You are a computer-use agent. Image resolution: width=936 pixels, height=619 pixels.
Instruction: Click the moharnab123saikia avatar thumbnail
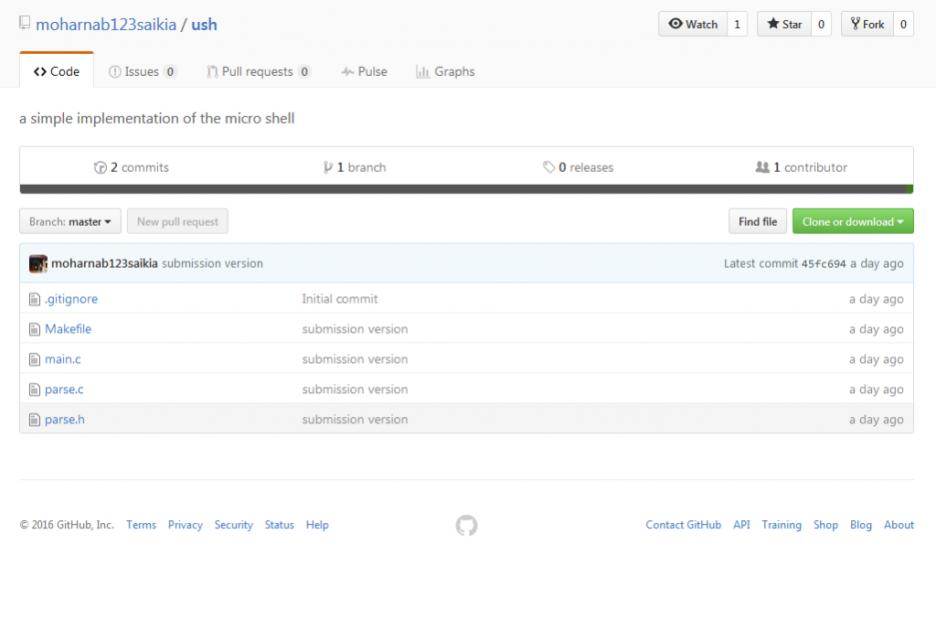click(x=38, y=263)
